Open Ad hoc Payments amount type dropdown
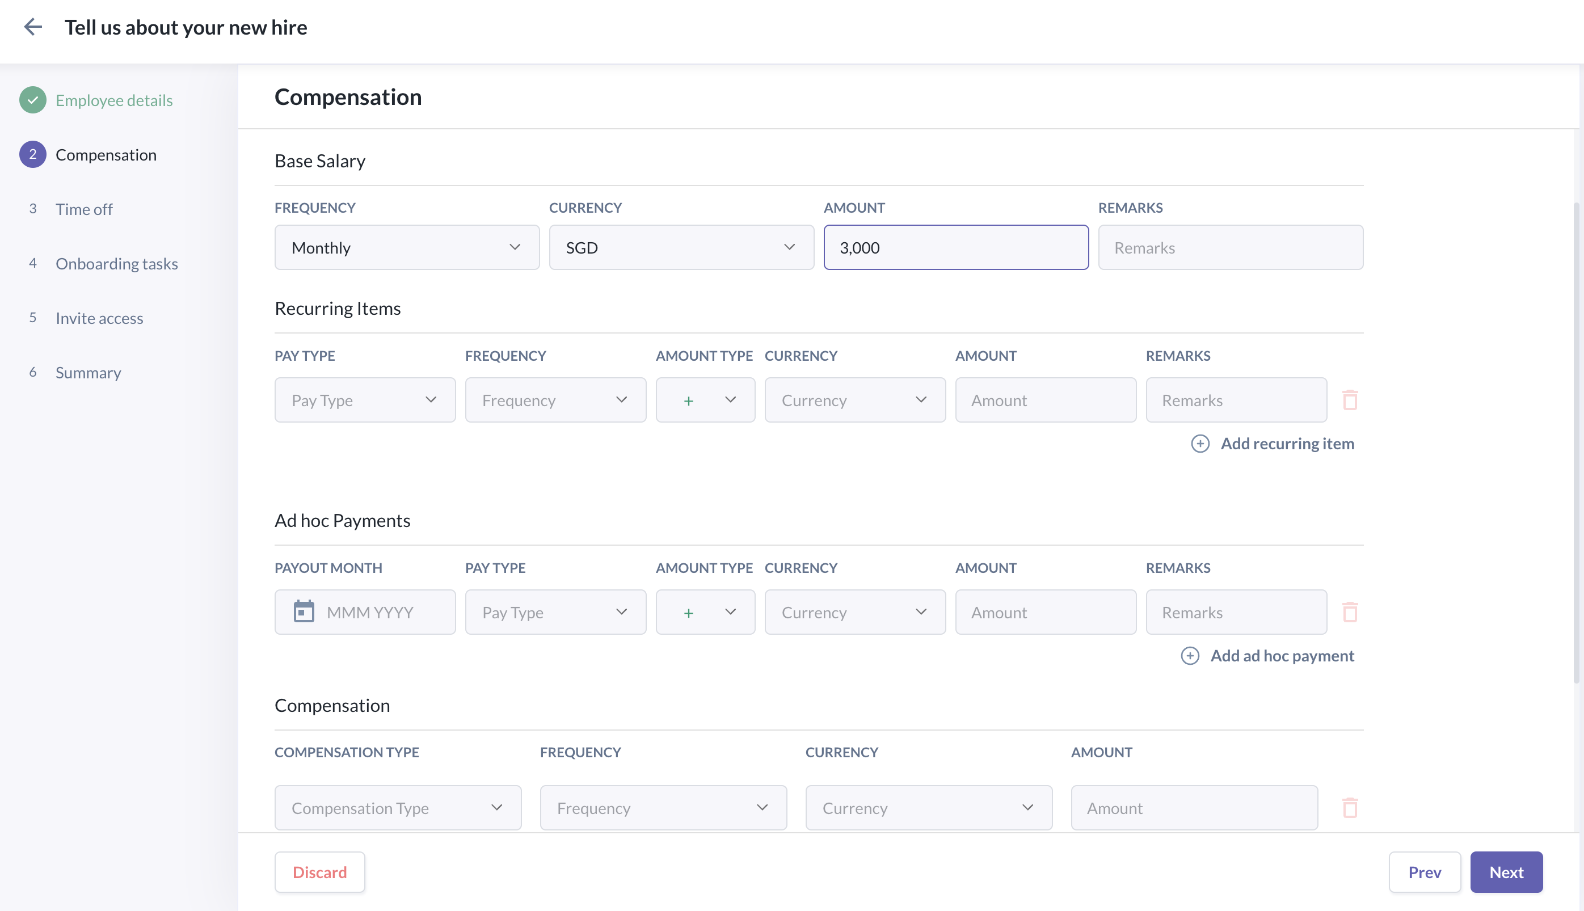Viewport: 1584px width, 911px height. click(x=705, y=612)
